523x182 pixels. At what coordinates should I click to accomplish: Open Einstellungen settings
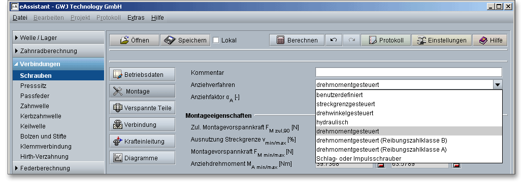pyautogui.click(x=441, y=40)
